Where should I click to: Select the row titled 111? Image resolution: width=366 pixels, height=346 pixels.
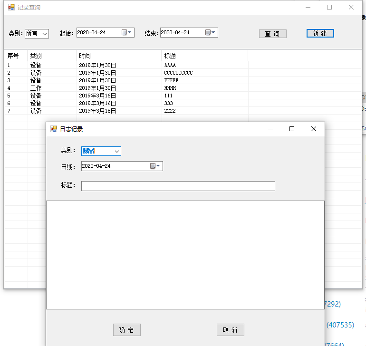coord(183,96)
